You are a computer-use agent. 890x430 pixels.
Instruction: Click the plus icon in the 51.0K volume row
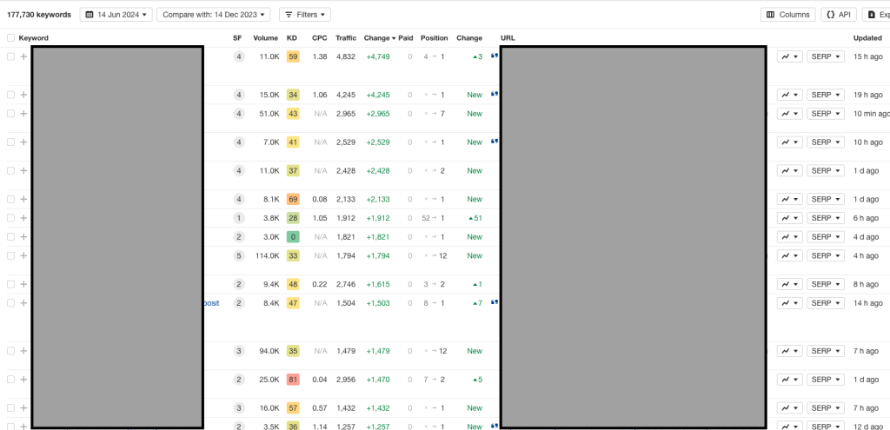[x=23, y=114]
